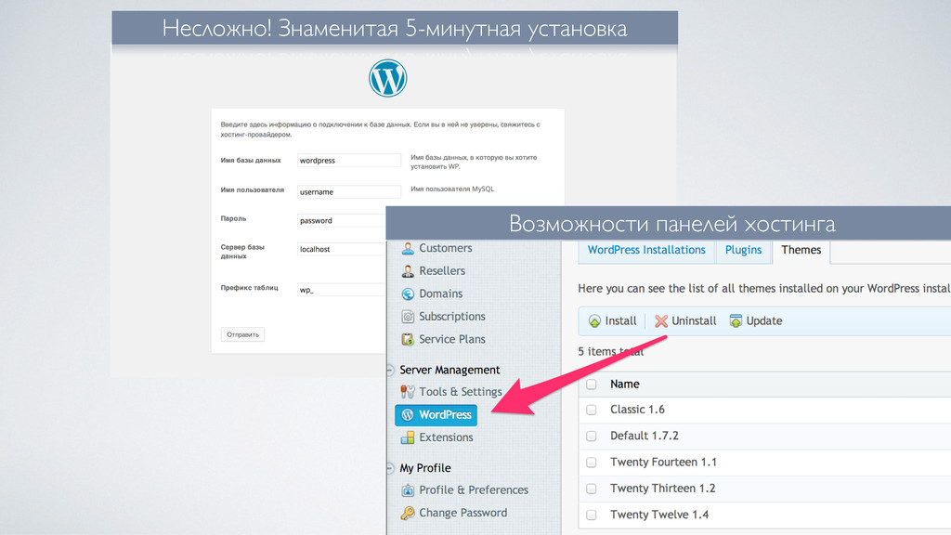Open Customers in the sidebar

click(x=445, y=248)
